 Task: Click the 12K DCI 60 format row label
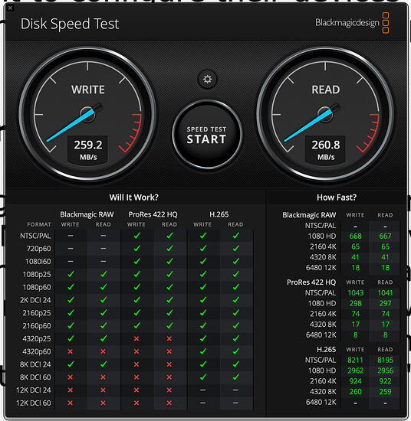[33, 403]
